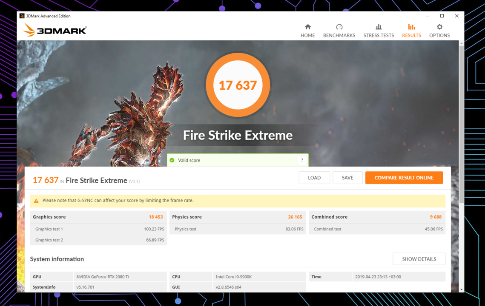Image resolution: width=485 pixels, height=306 pixels.
Task: Select the Results tab
Action: coord(411,31)
